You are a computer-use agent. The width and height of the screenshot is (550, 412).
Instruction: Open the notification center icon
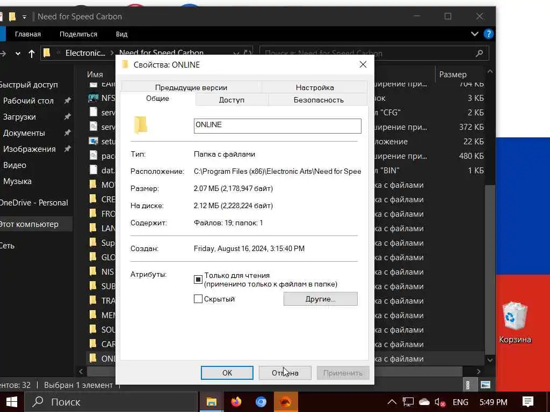click(x=528, y=402)
